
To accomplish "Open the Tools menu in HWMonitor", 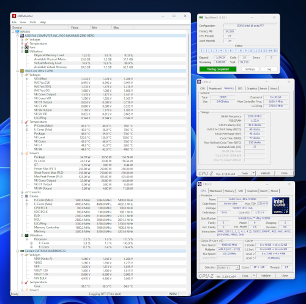I will [33, 22].
